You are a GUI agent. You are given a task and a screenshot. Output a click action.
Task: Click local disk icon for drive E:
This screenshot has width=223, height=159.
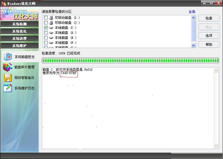pyautogui.click(x=51, y=38)
